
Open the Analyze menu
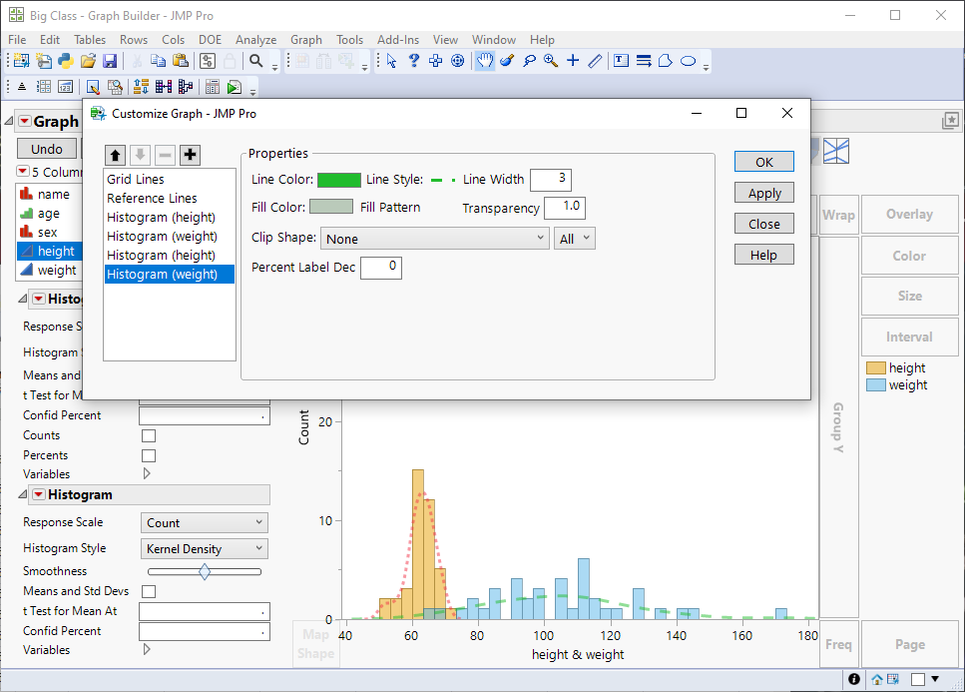256,39
